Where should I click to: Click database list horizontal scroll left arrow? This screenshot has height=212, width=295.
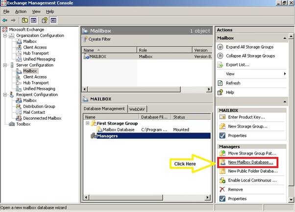[86, 197]
